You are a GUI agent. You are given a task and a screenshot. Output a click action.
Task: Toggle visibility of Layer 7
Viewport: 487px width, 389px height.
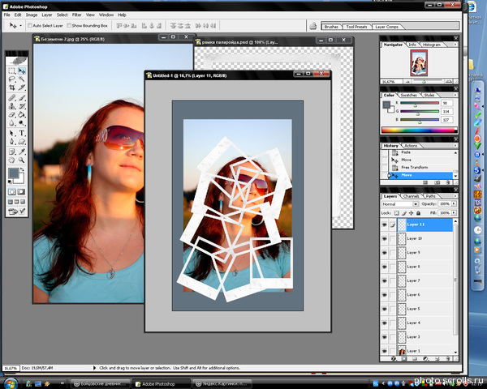(x=385, y=280)
